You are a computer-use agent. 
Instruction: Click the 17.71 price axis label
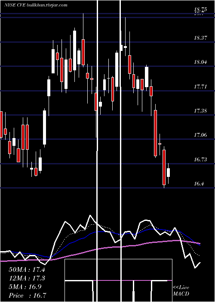tap(200, 86)
